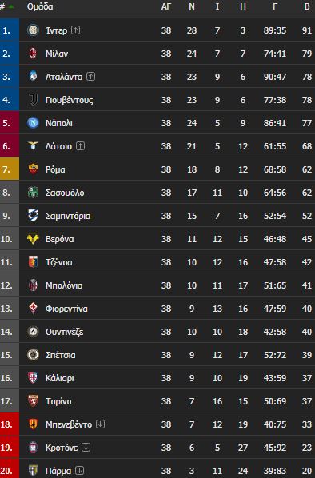315x478 pixels.
Task: Click the promotion arrow badge next to Ίντερ
Action: click(76, 30)
